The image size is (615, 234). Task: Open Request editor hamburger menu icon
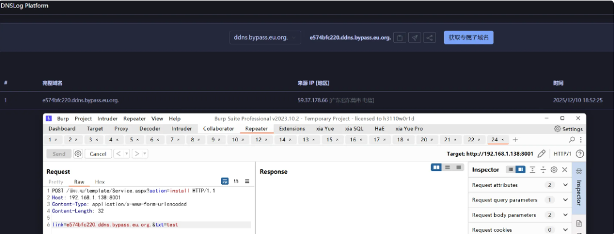[247, 181]
